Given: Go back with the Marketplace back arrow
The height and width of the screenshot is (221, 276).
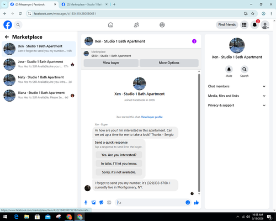Looking at the screenshot, I should 7,37.
